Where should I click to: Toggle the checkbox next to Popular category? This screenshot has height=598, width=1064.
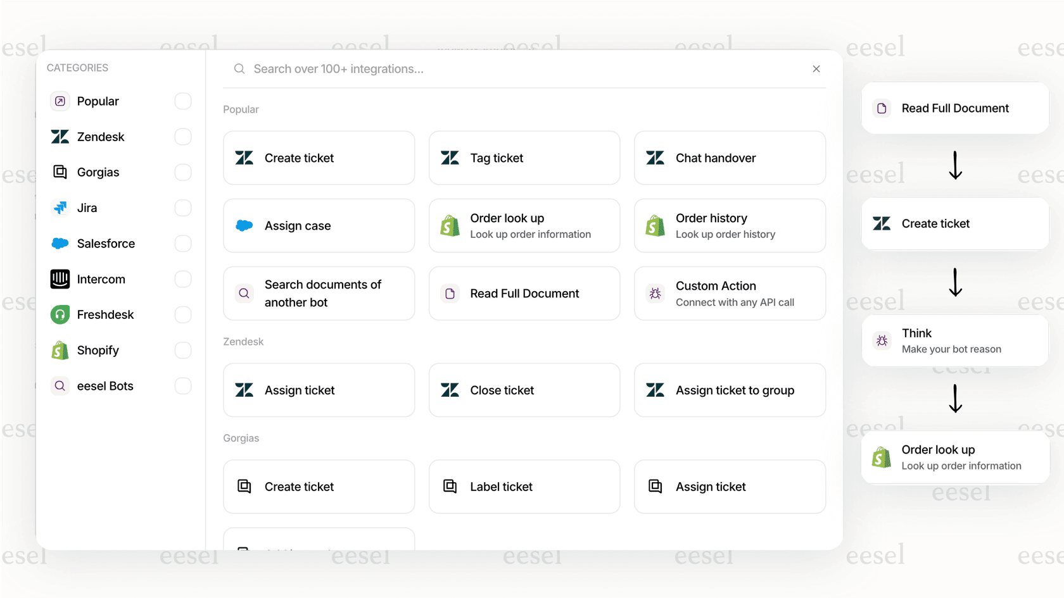coord(182,101)
